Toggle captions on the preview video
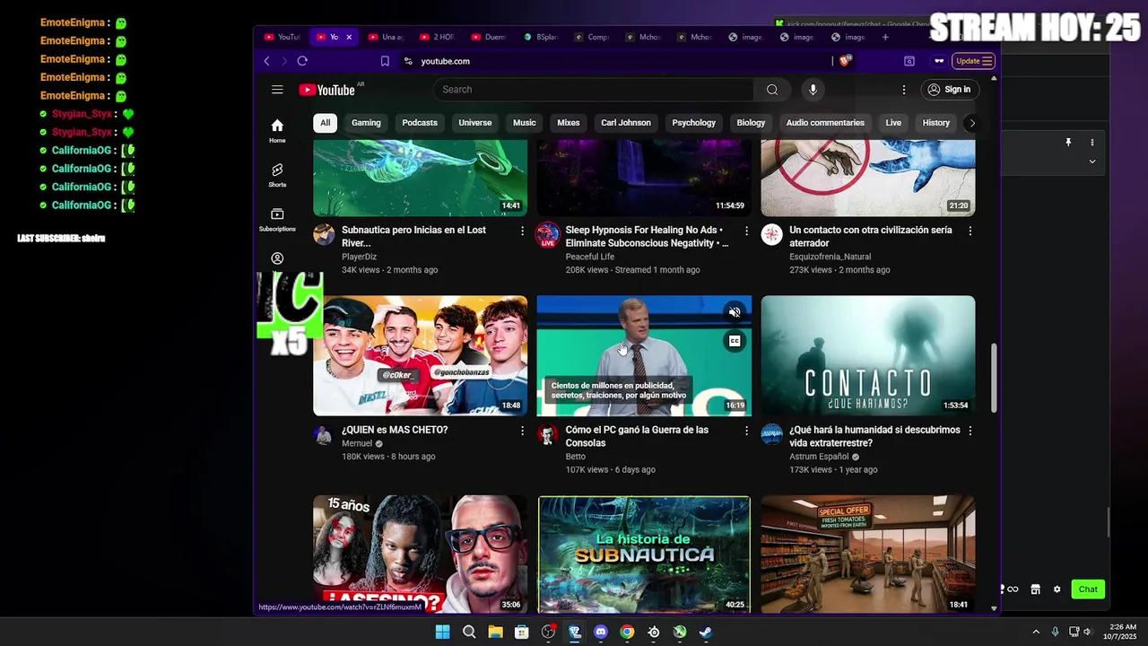 pyautogui.click(x=735, y=341)
